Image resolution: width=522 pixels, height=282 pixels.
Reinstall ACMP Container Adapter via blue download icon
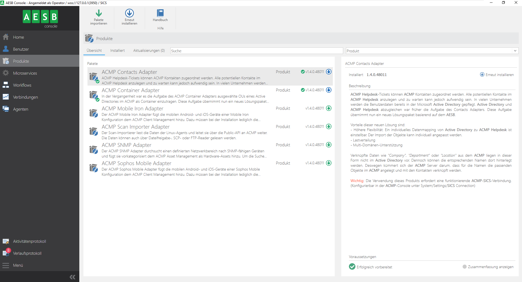[329, 90]
